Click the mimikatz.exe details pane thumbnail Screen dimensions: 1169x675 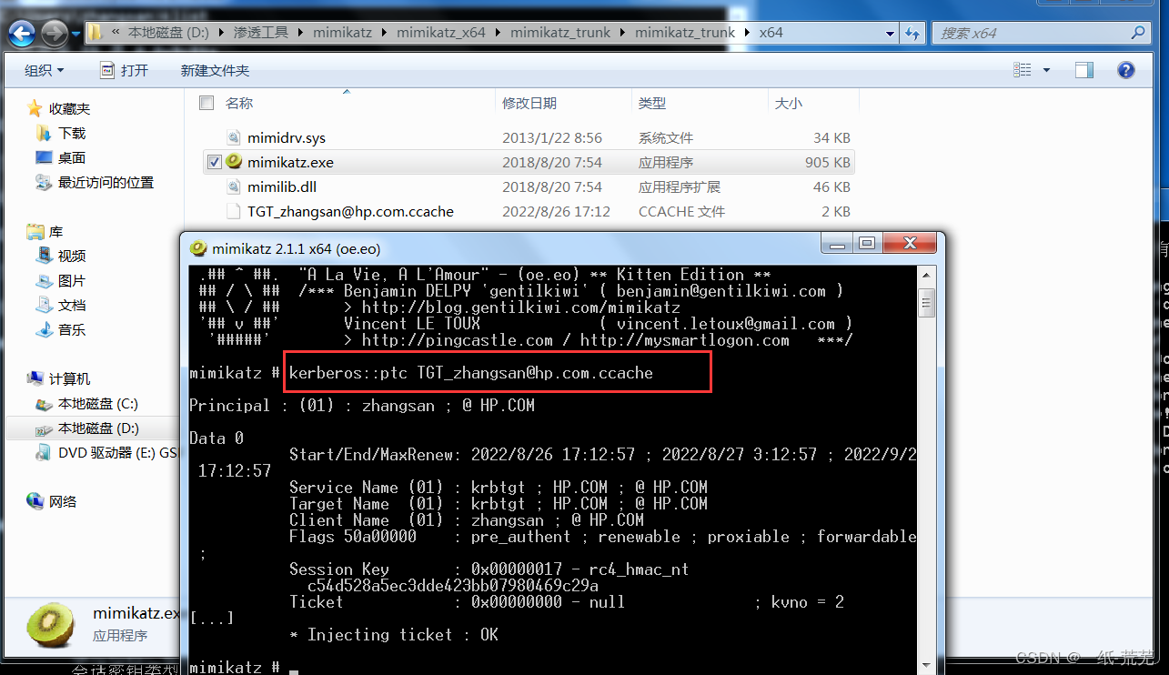[51, 624]
